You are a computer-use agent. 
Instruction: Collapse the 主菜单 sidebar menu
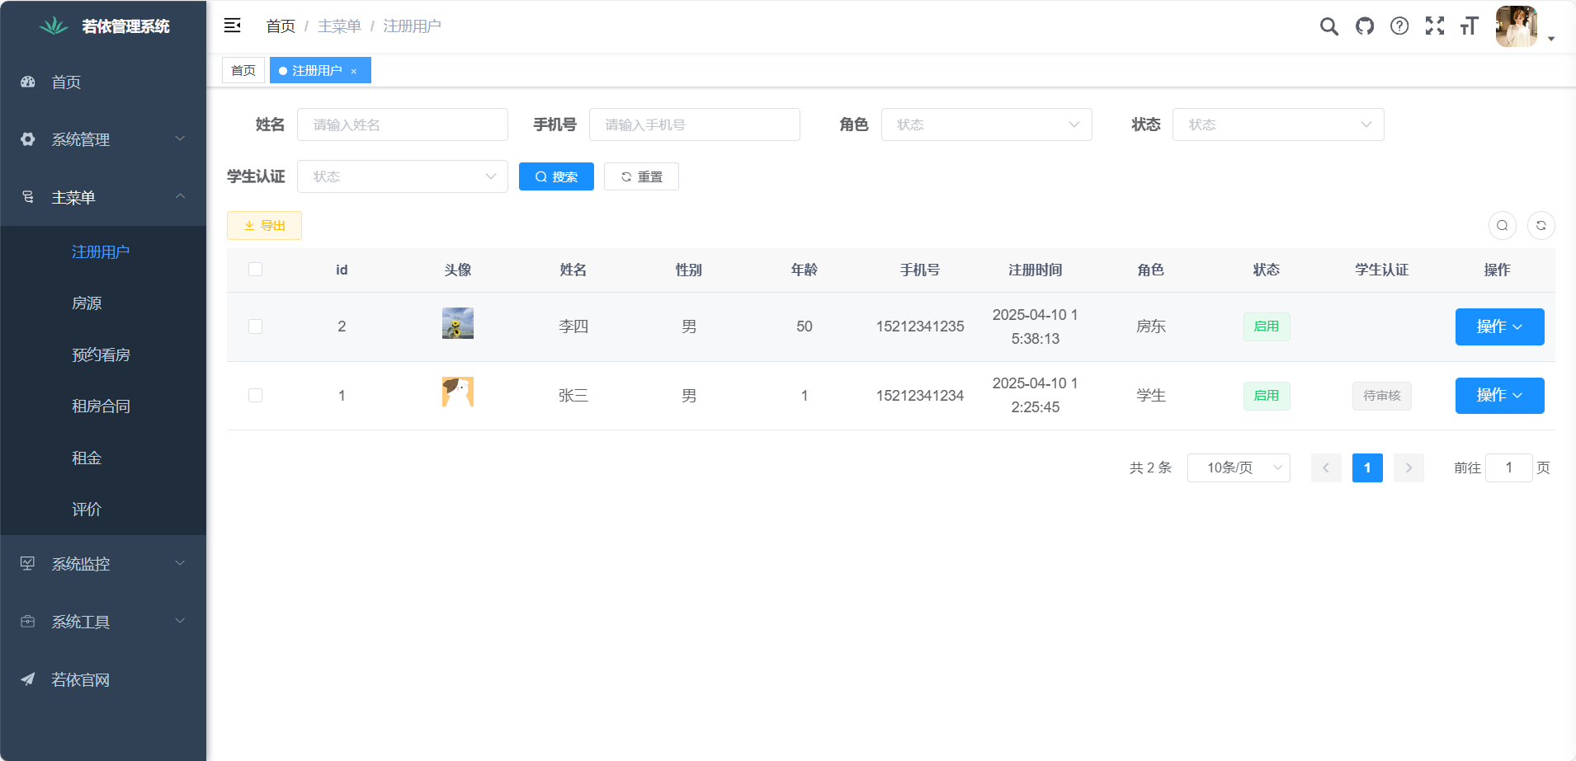click(x=103, y=197)
